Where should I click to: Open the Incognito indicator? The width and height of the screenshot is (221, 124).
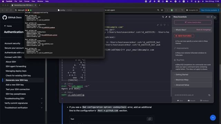192,10
